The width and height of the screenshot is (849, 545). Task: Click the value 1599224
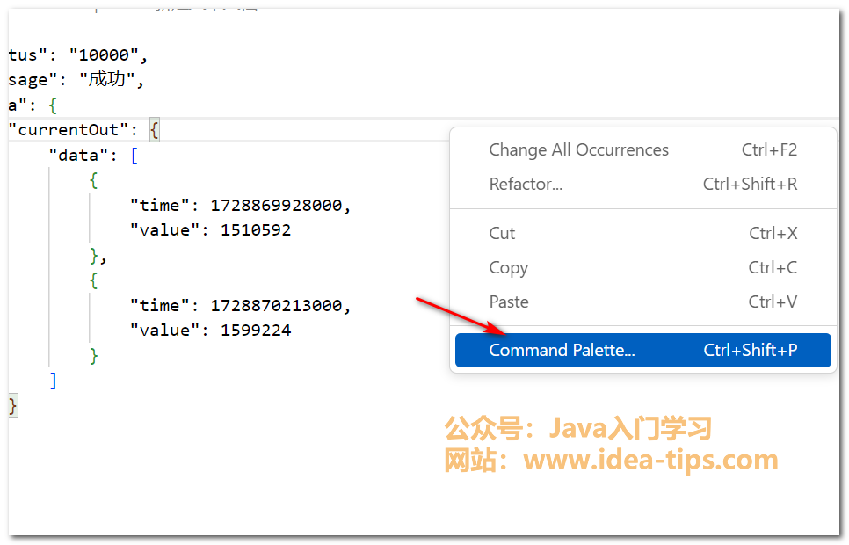tap(256, 331)
